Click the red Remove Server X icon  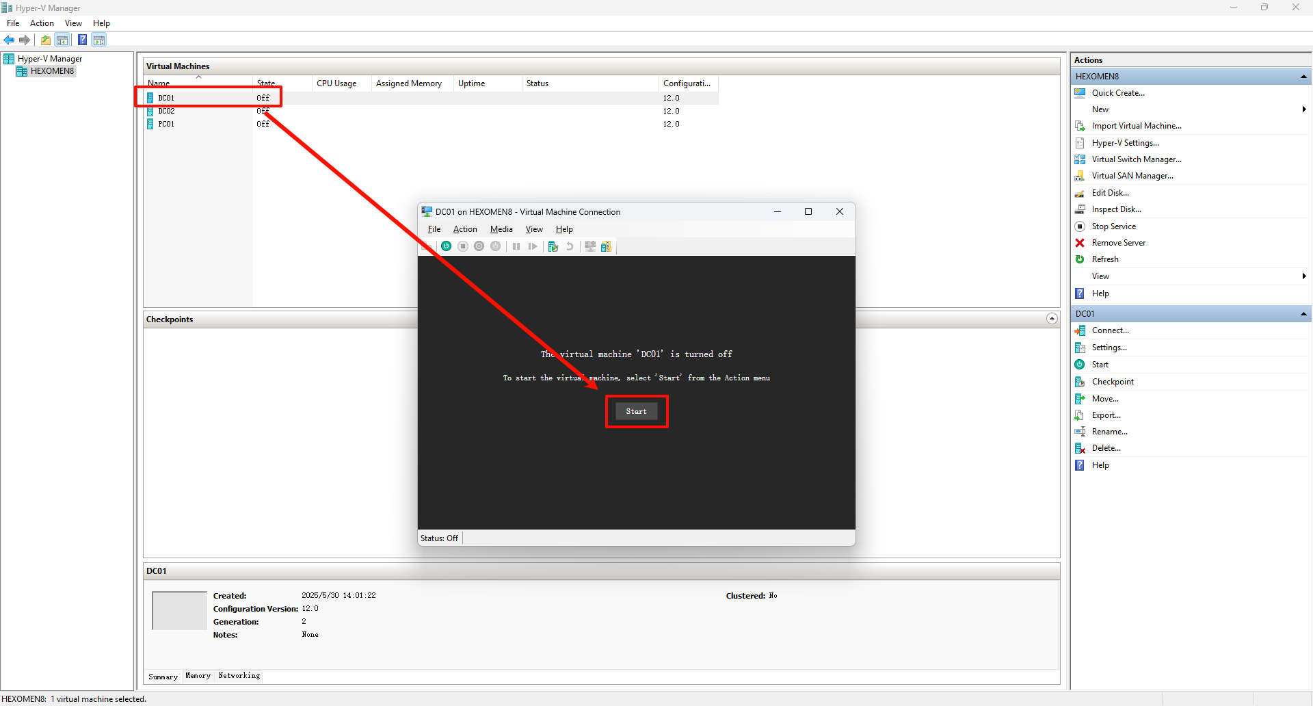pos(1080,243)
